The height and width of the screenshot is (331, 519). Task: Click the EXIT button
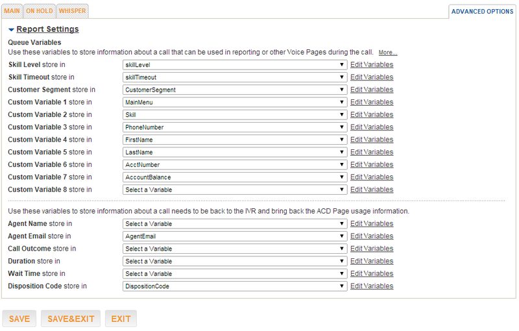tap(121, 319)
